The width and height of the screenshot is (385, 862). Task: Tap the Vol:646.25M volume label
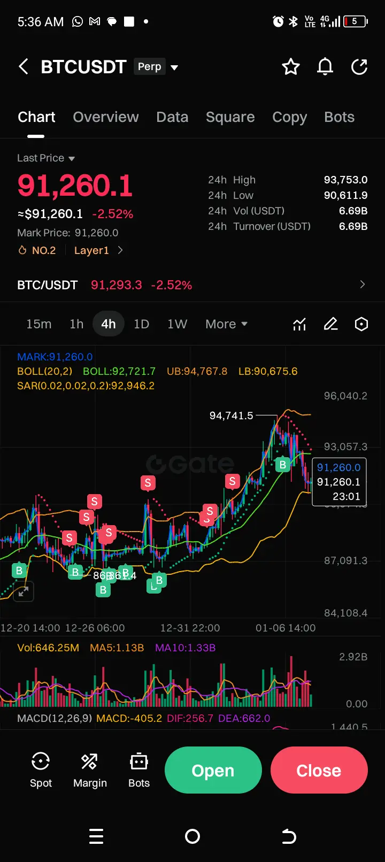point(48,648)
